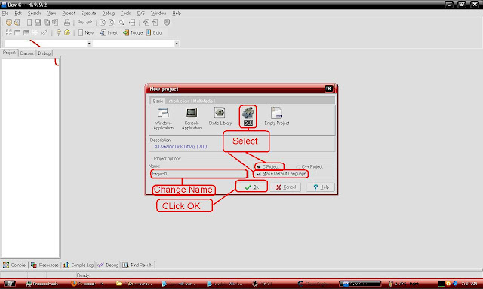483x289 pixels.
Task: Click the Goto line toolbar icon
Action: click(132, 22)
